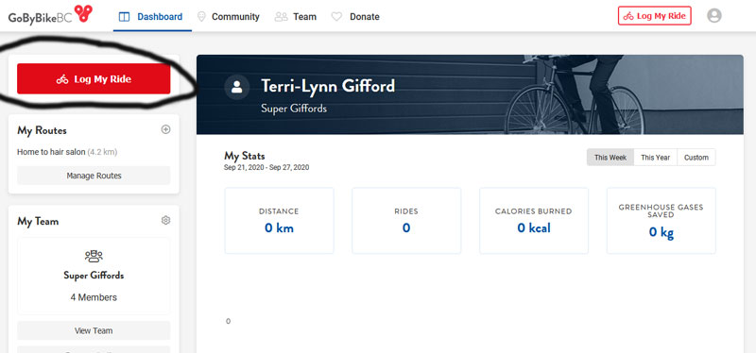The height and width of the screenshot is (353, 756).
Task: Click the Community location pin icon
Action: click(201, 17)
